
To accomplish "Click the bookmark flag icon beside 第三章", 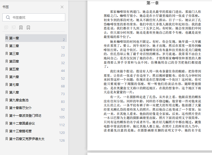I will (x=6, y=53).
